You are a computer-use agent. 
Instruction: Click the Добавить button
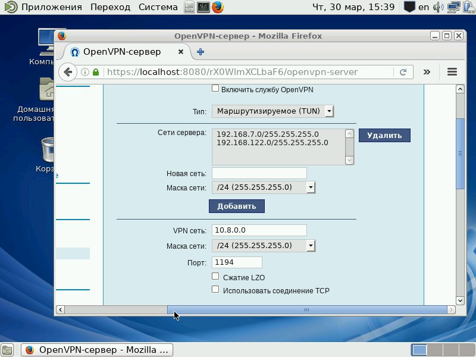(236, 206)
